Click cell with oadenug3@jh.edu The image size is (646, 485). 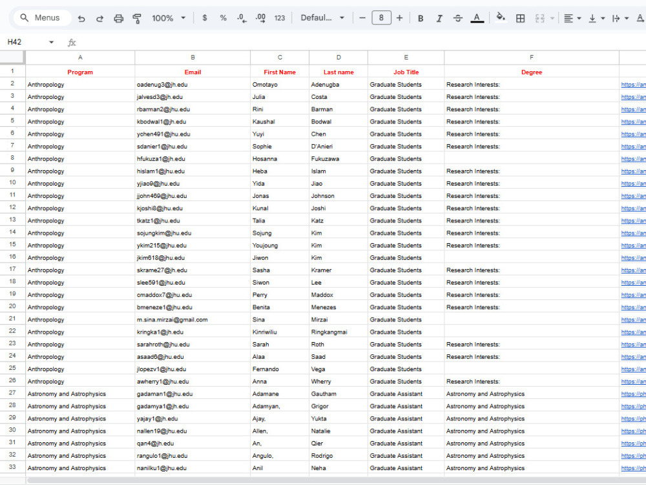(193, 84)
